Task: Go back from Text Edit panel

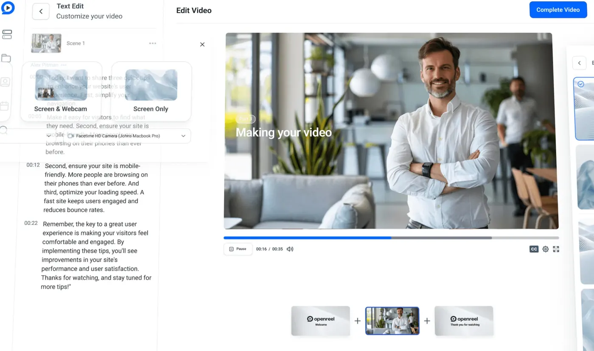Action: [41, 11]
